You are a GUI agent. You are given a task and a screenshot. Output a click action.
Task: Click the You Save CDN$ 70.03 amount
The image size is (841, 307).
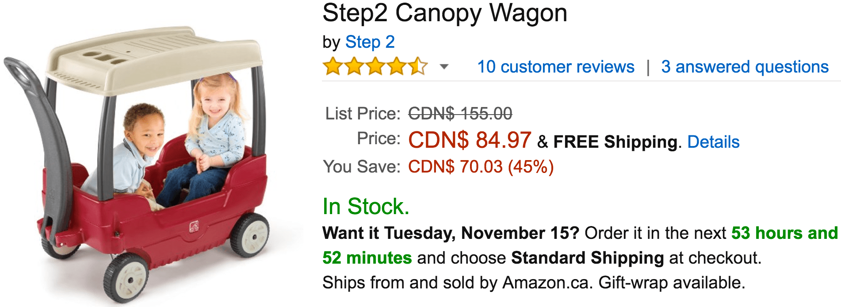pyautogui.click(x=481, y=167)
